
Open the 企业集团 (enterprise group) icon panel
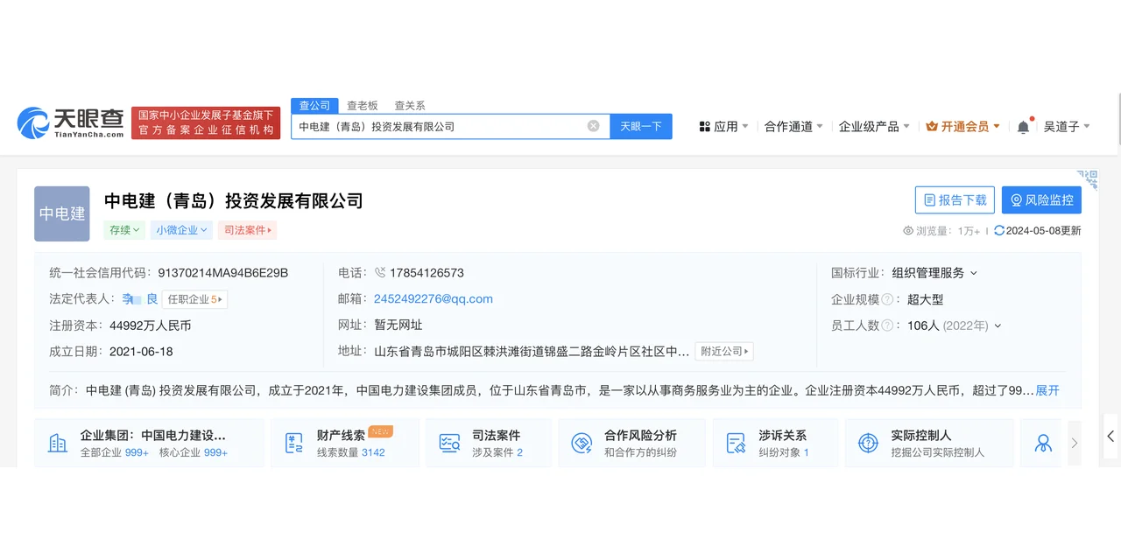coord(57,442)
